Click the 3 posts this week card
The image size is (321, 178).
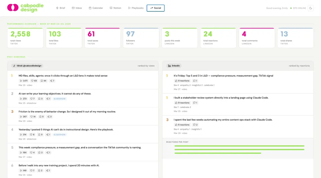pos(180,38)
